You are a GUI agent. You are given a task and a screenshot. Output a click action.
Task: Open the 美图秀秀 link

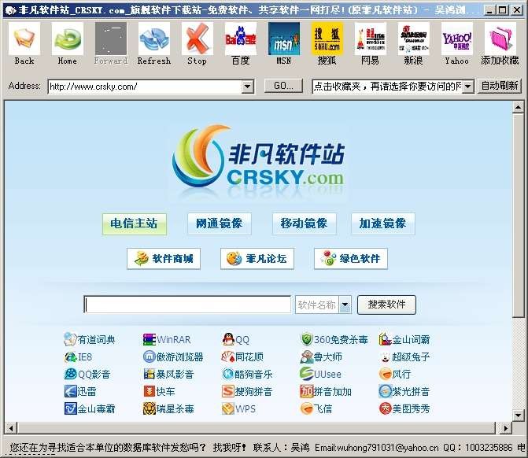[404, 409]
